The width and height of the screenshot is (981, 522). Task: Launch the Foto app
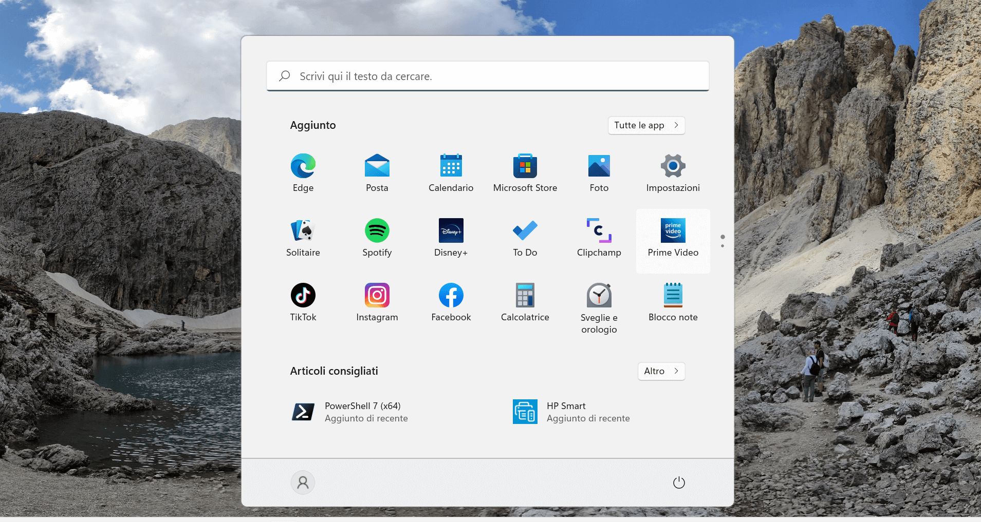coord(599,173)
